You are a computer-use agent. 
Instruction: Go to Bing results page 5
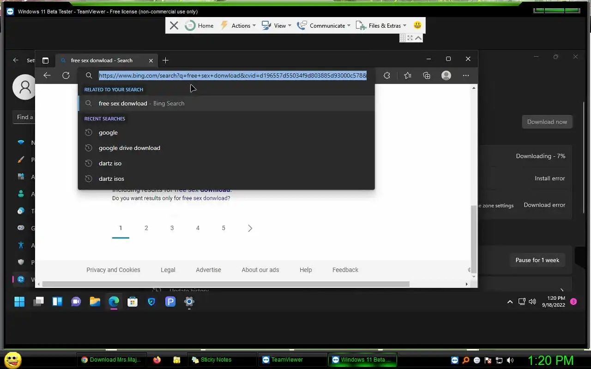pyautogui.click(x=223, y=228)
